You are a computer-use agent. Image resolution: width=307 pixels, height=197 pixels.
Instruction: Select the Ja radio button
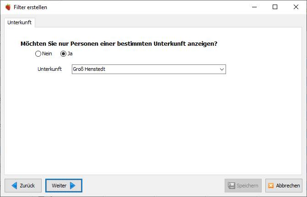(x=63, y=53)
